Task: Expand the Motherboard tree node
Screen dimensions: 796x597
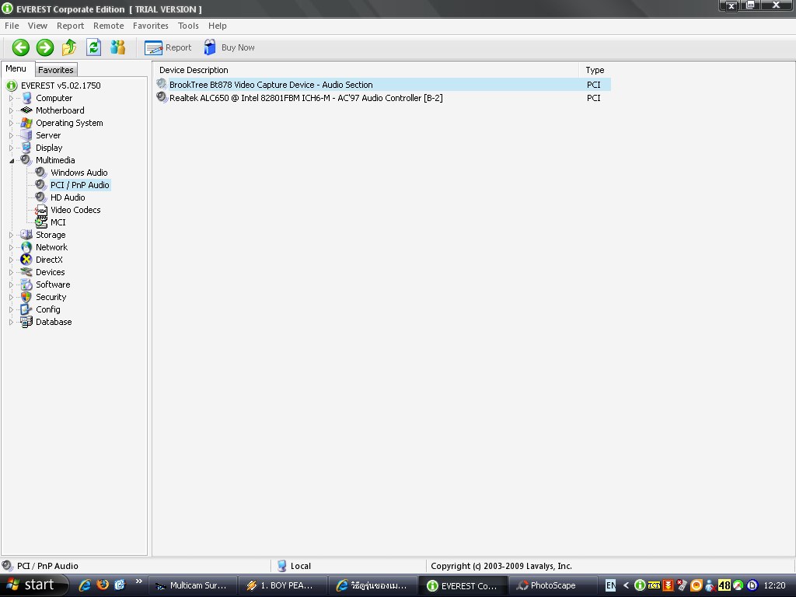Action: point(11,110)
